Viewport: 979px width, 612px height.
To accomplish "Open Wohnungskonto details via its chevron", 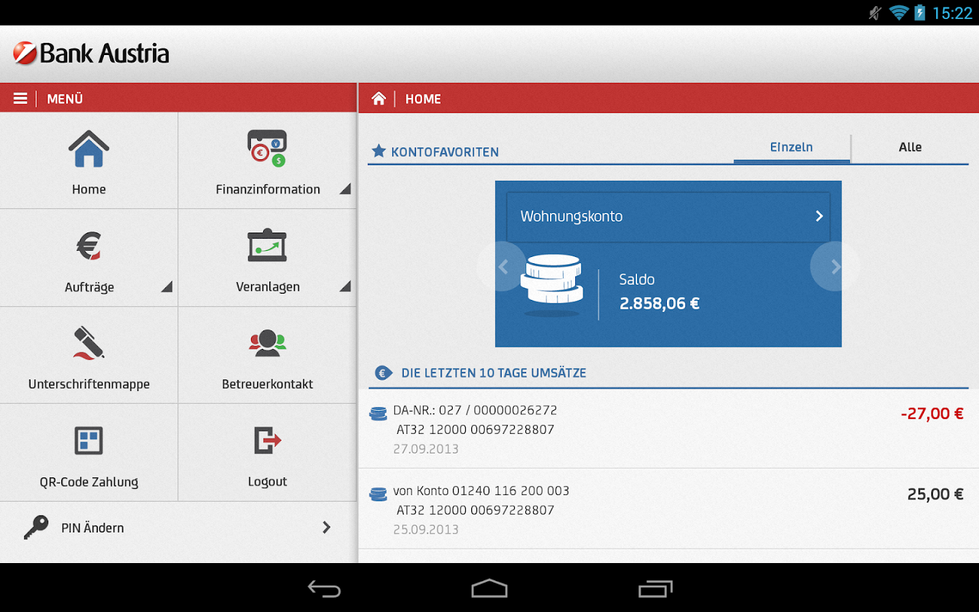I will [x=819, y=216].
